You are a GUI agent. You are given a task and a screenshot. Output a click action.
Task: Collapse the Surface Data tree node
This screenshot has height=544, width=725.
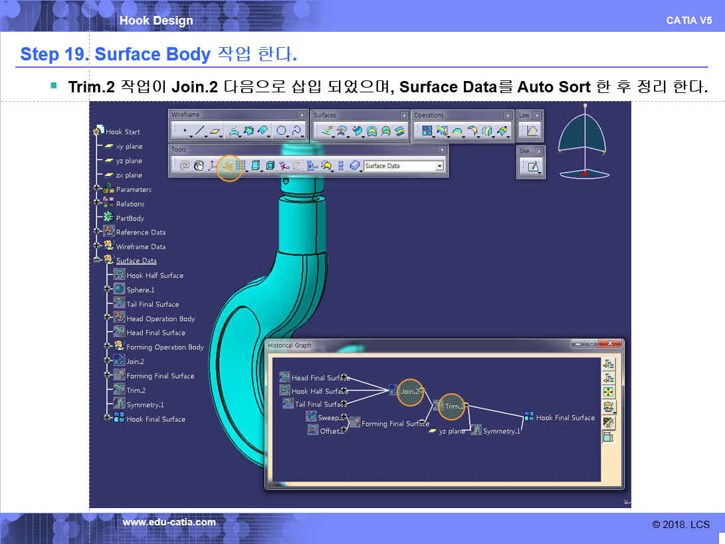coord(97,261)
